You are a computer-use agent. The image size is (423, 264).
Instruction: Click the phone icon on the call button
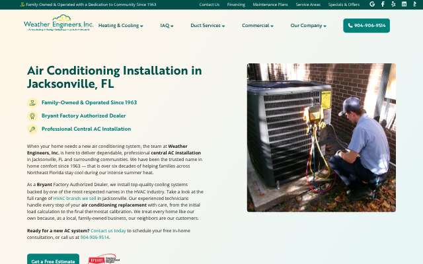pos(350,25)
